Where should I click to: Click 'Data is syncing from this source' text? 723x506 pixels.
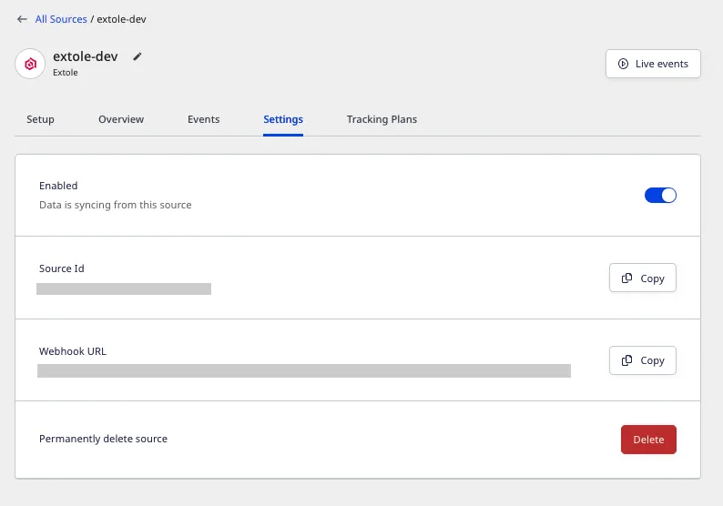pos(116,205)
